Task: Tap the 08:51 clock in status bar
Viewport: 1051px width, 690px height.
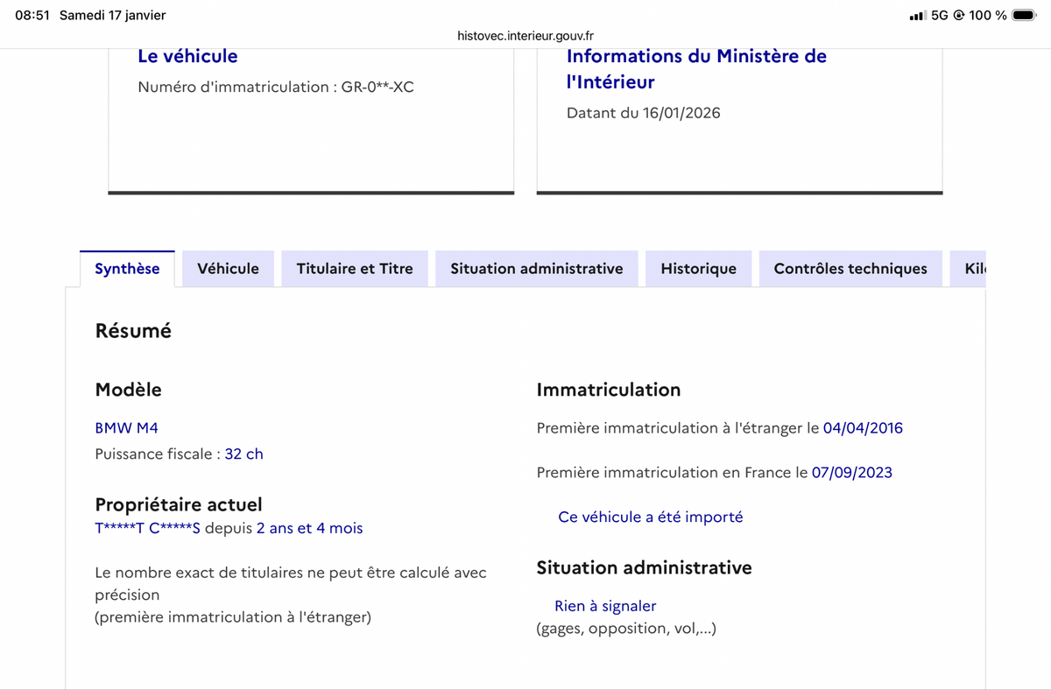Action: [x=32, y=15]
